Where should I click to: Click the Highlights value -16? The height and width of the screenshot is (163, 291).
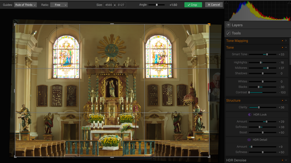tap(282, 62)
